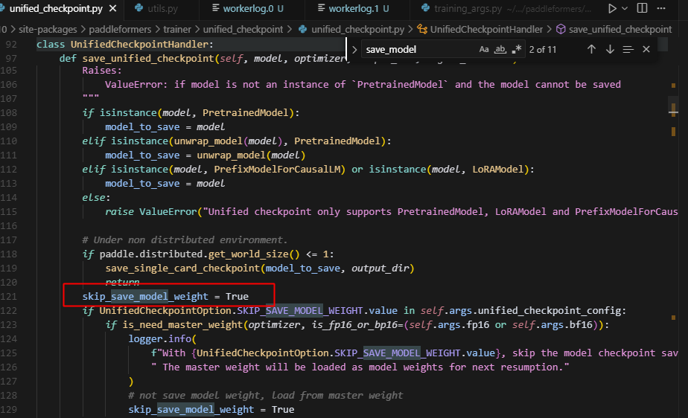The width and height of the screenshot is (688, 418).
Task: Toggle Find in Selection
Action: click(x=628, y=49)
